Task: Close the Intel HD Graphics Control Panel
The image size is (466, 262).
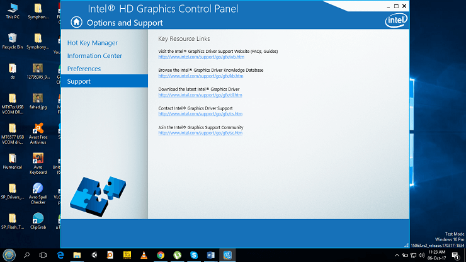Action: [404, 6]
